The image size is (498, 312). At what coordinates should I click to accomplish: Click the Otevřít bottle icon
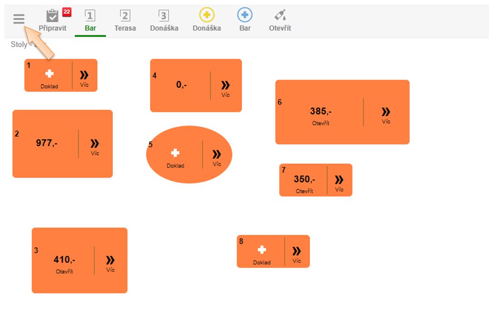click(280, 15)
